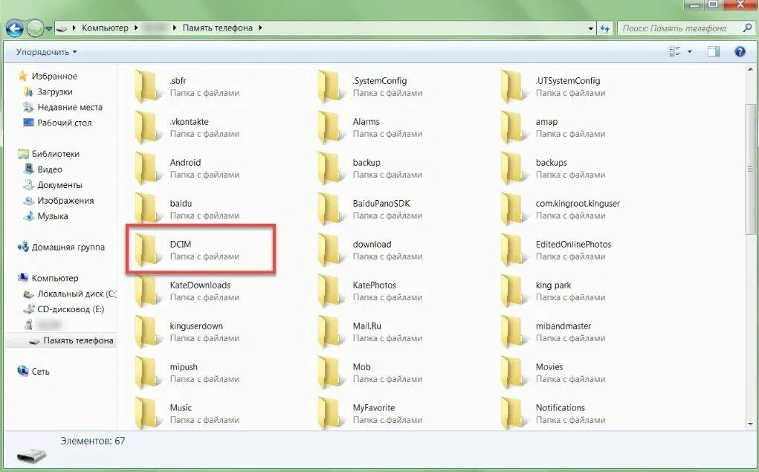Open address bar history dropdown
This screenshot has height=472, width=759.
pos(590,28)
